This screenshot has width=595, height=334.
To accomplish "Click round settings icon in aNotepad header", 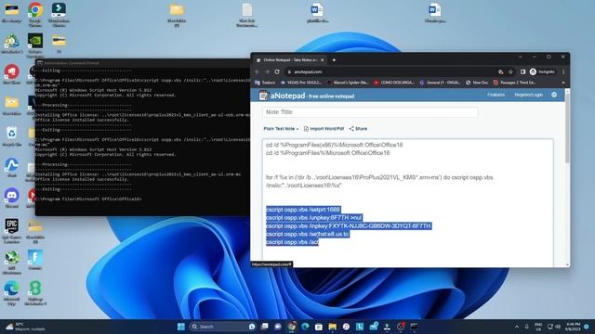I will pyautogui.click(x=554, y=95).
